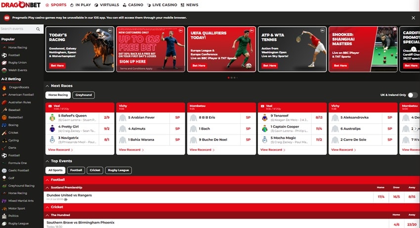Click the Gaelic Football icon
This screenshot has width=420, height=228.
[x=4, y=170]
